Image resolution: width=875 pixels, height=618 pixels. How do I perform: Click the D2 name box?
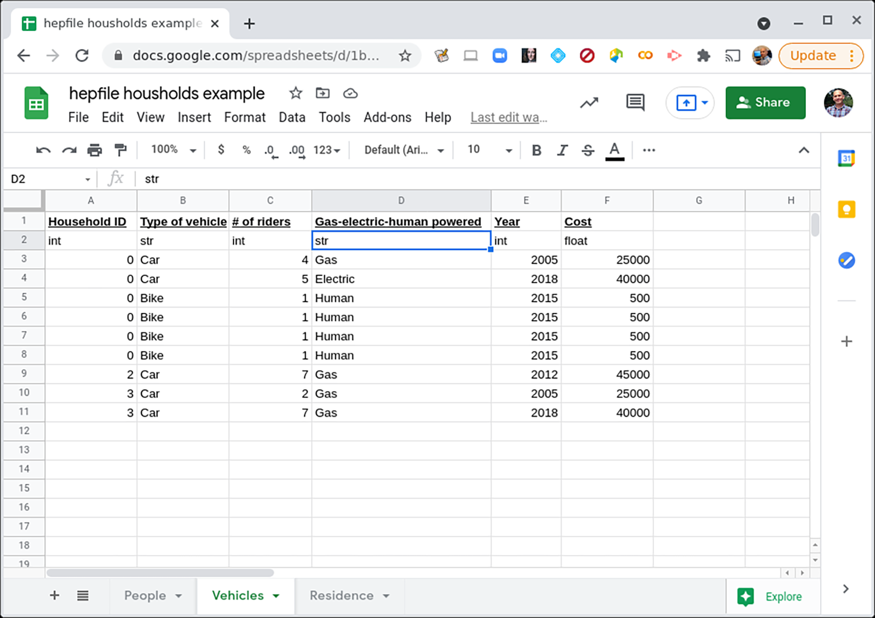(x=50, y=179)
